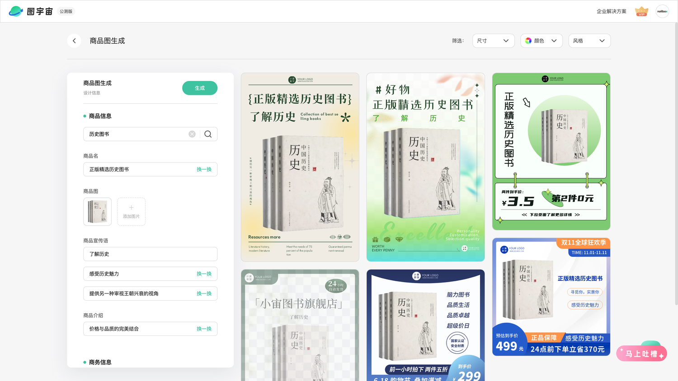This screenshot has height=381, width=678.
Task: Select the navy 脑力图书 poster
Action: click(x=425, y=325)
